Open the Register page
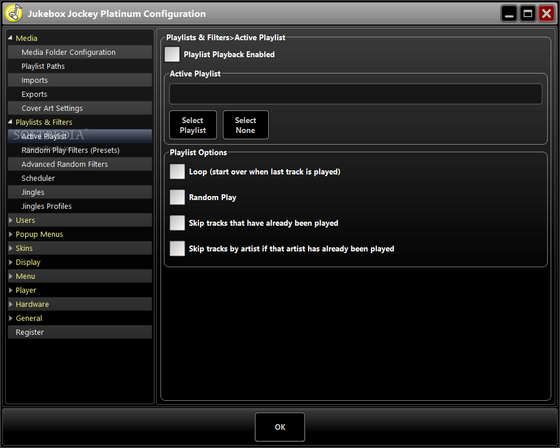 click(80, 332)
